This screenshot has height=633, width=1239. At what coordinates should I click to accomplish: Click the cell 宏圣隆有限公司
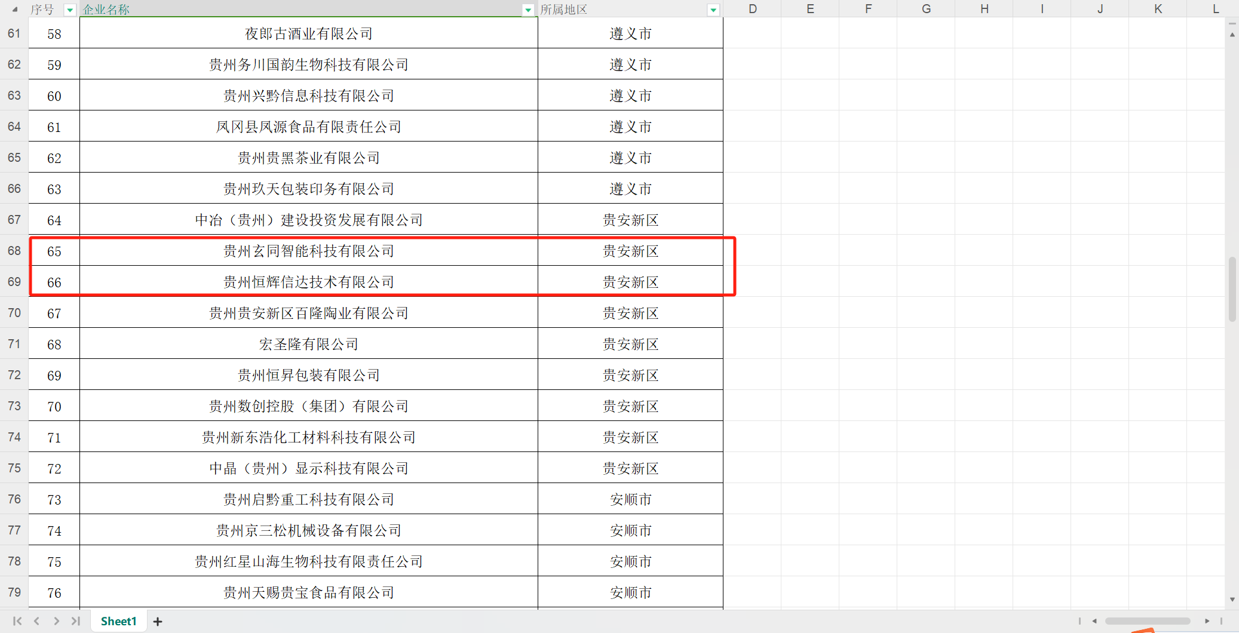[x=308, y=345]
